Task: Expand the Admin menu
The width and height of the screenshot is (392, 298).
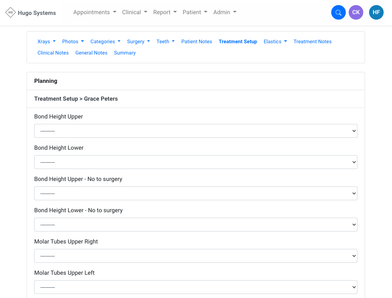Action: click(225, 12)
